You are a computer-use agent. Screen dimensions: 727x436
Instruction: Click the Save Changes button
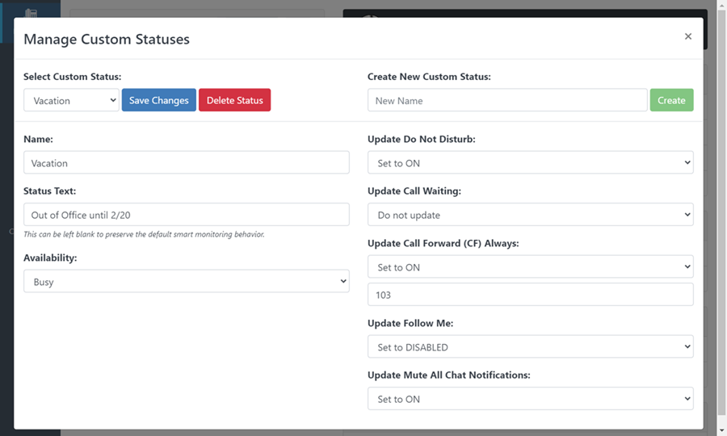[x=158, y=100]
